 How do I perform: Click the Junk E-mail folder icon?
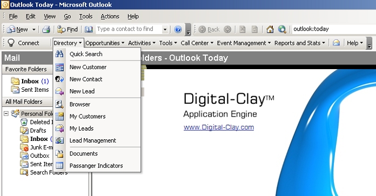pos(24,147)
